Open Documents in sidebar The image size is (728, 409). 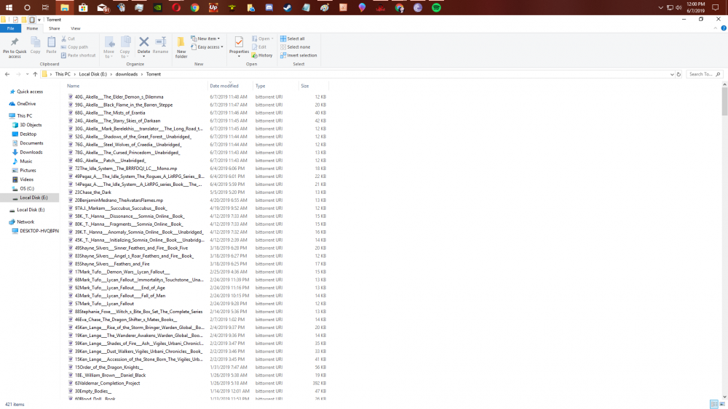[x=31, y=143]
